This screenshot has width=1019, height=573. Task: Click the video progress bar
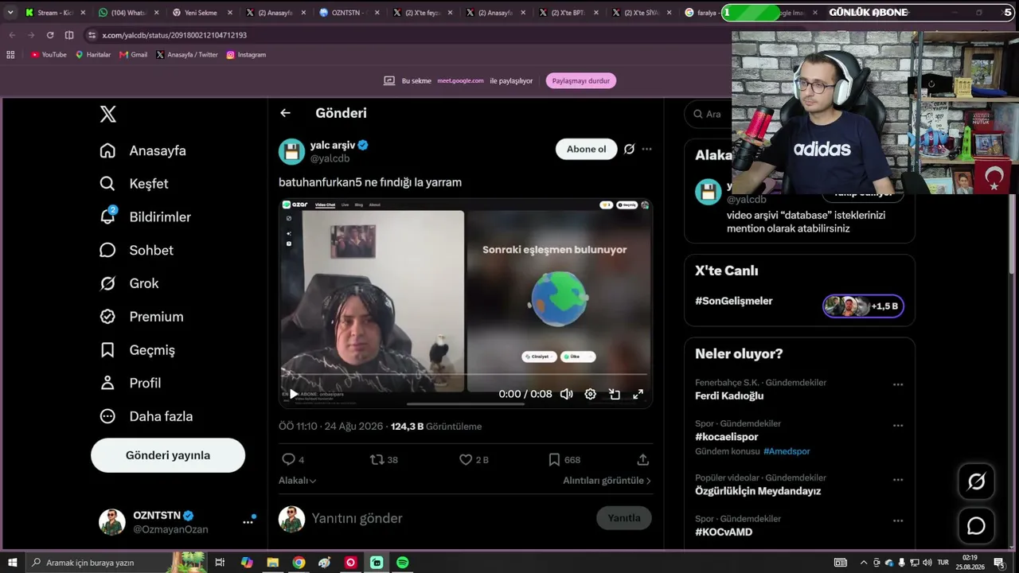(x=466, y=374)
